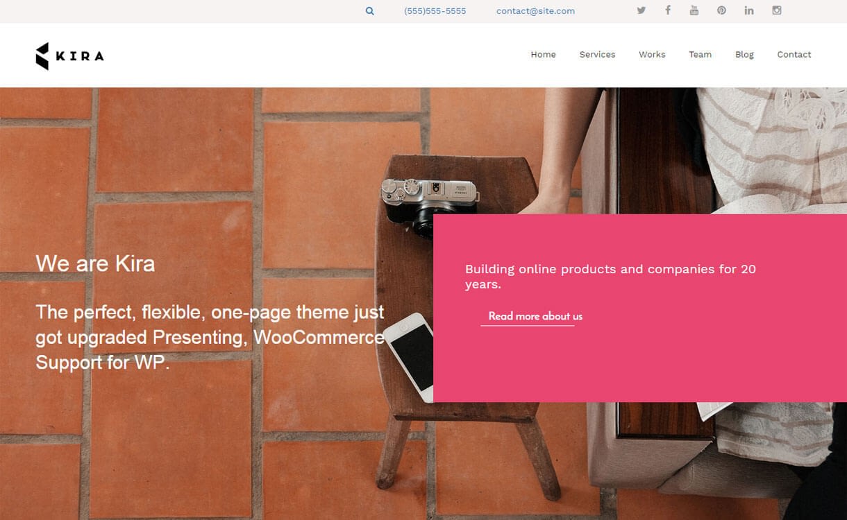Select Works in the navigation
This screenshot has height=520, width=847.
(653, 55)
